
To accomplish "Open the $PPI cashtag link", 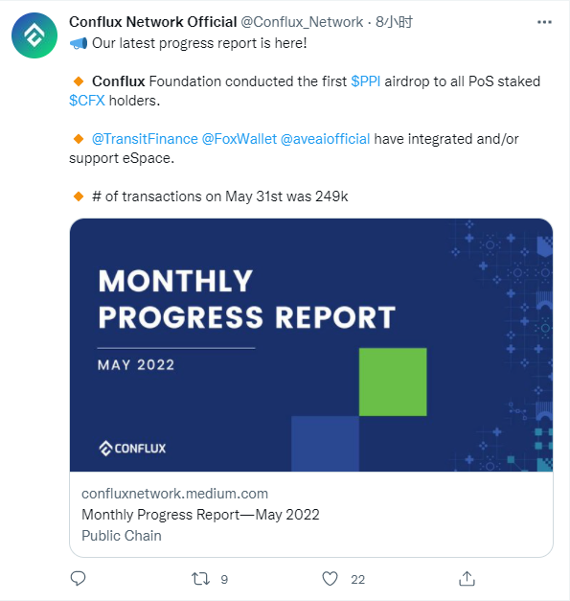I will point(365,81).
